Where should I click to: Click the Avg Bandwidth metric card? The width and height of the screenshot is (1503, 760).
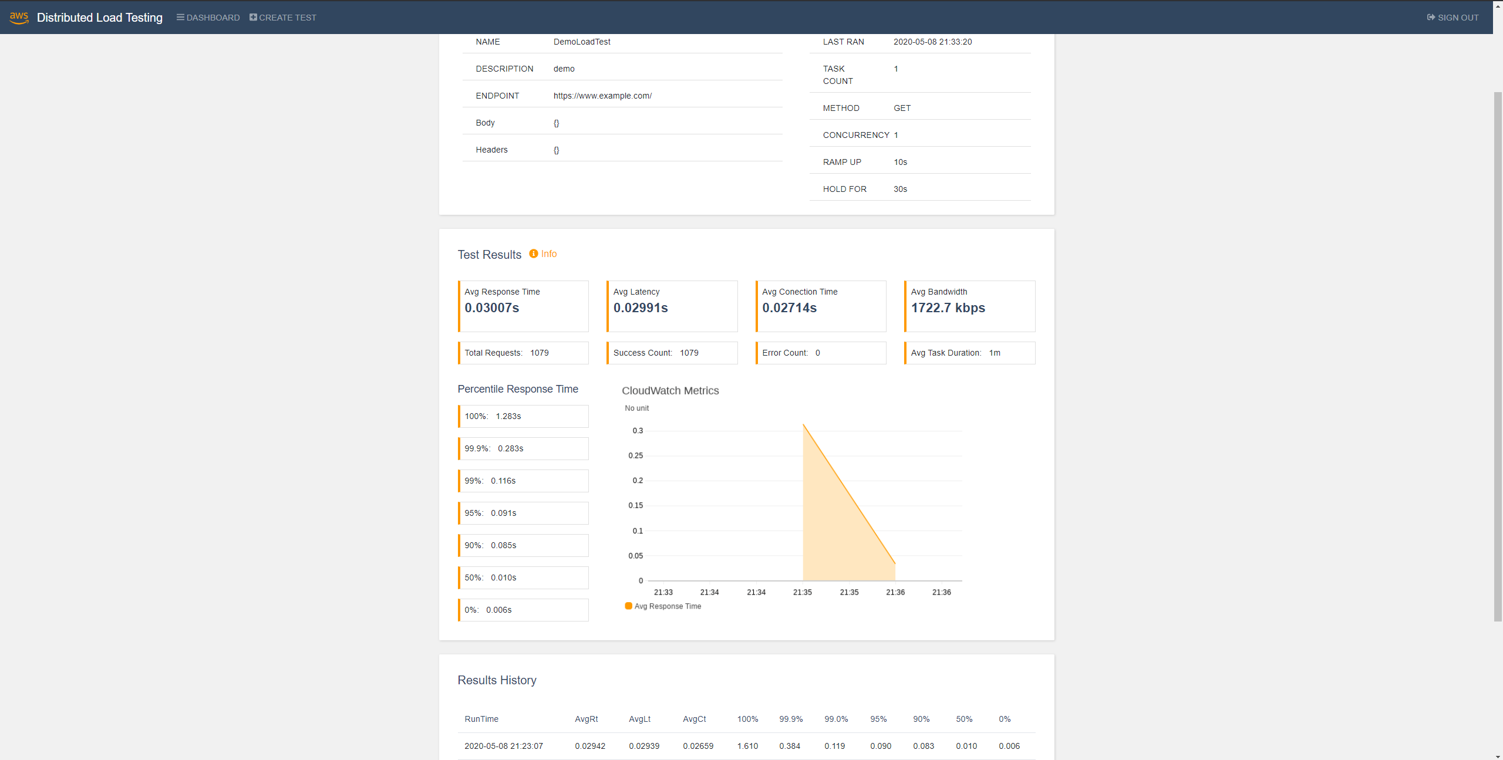point(970,306)
